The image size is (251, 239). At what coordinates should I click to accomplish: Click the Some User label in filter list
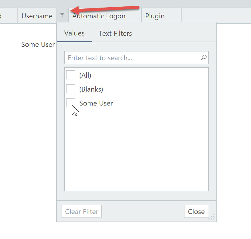click(x=96, y=103)
